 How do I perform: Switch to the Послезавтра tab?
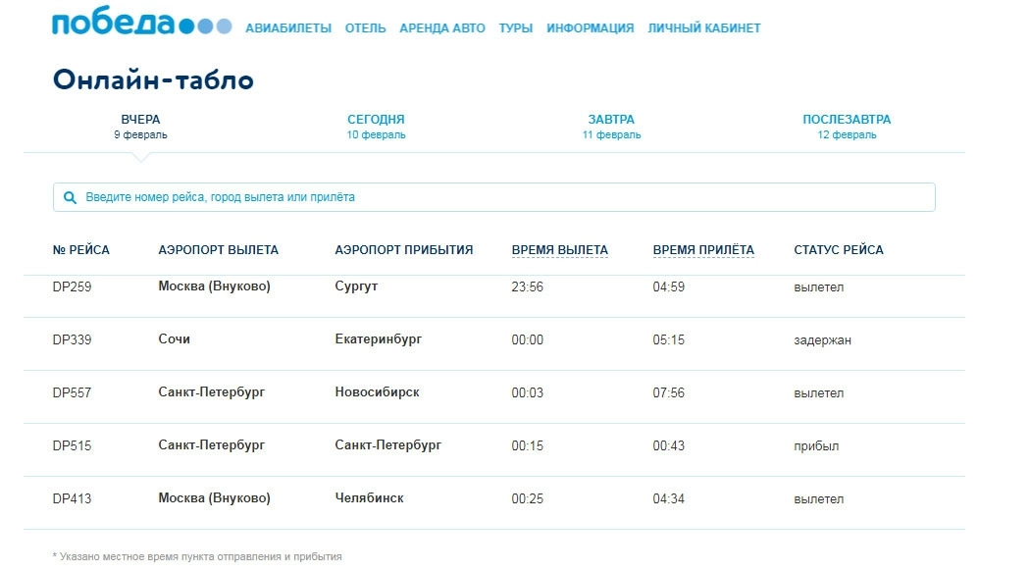(x=847, y=127)
